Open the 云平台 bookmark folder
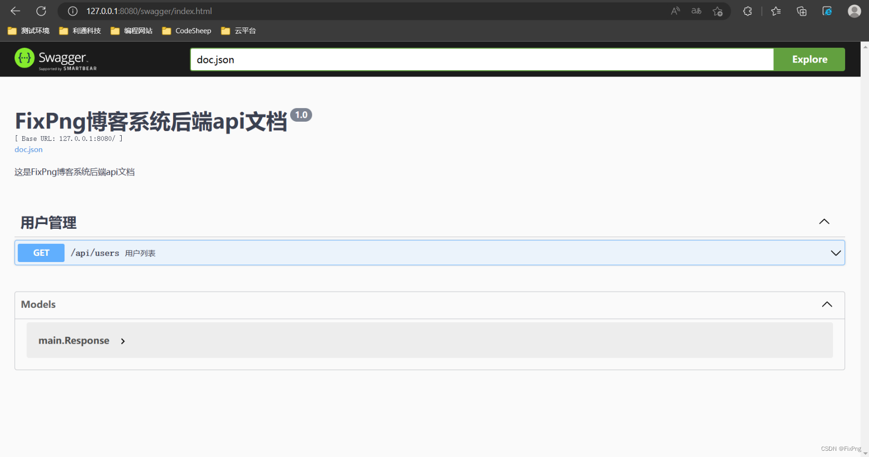 click(x=238, y=31)
